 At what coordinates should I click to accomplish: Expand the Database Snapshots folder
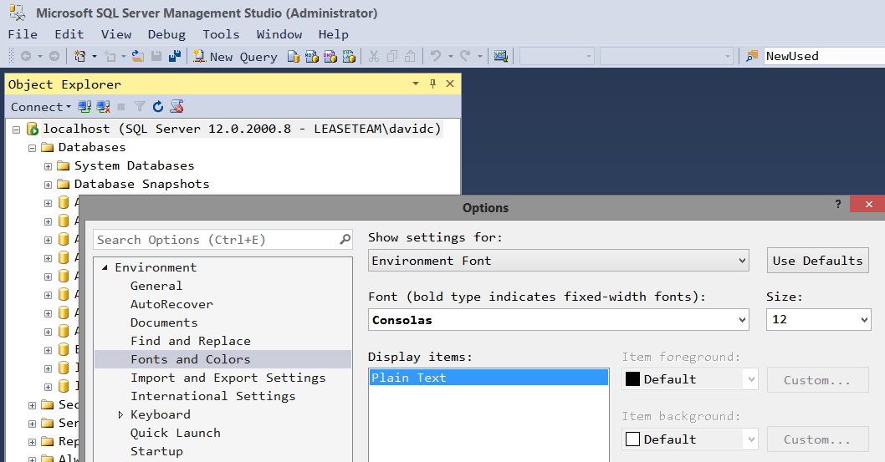[48, 185]
